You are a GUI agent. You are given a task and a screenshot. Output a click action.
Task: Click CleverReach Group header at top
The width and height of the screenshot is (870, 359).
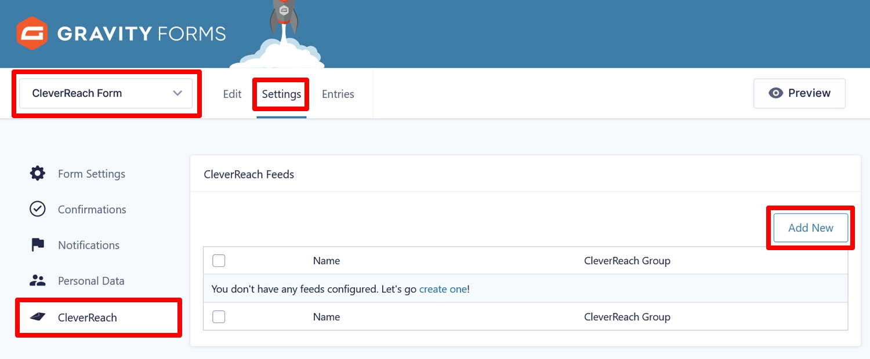click(627, 261)
